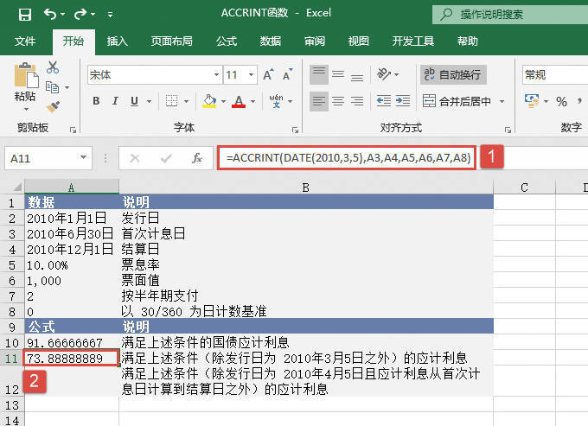
Task: Select cell containing 91.66666667
Action: click(x=72, y=342)
